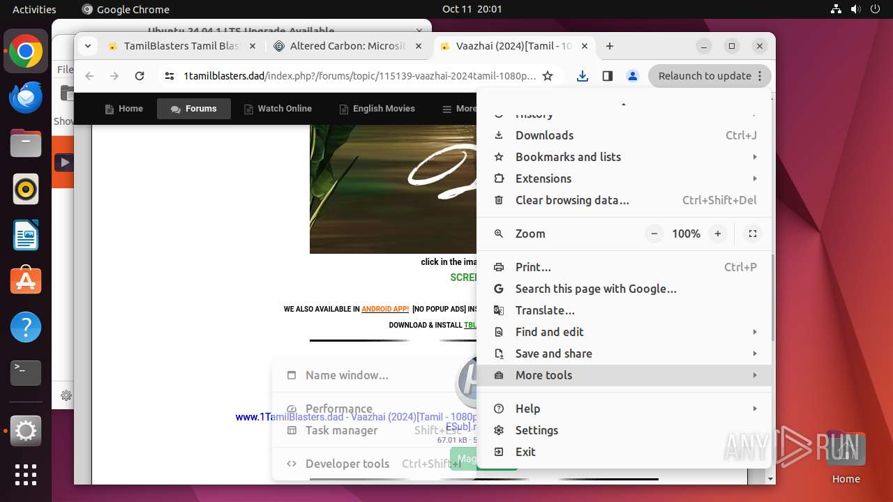893x502 pixels.
Task: Click the movie poster image
Action: [x=393, y=189]
